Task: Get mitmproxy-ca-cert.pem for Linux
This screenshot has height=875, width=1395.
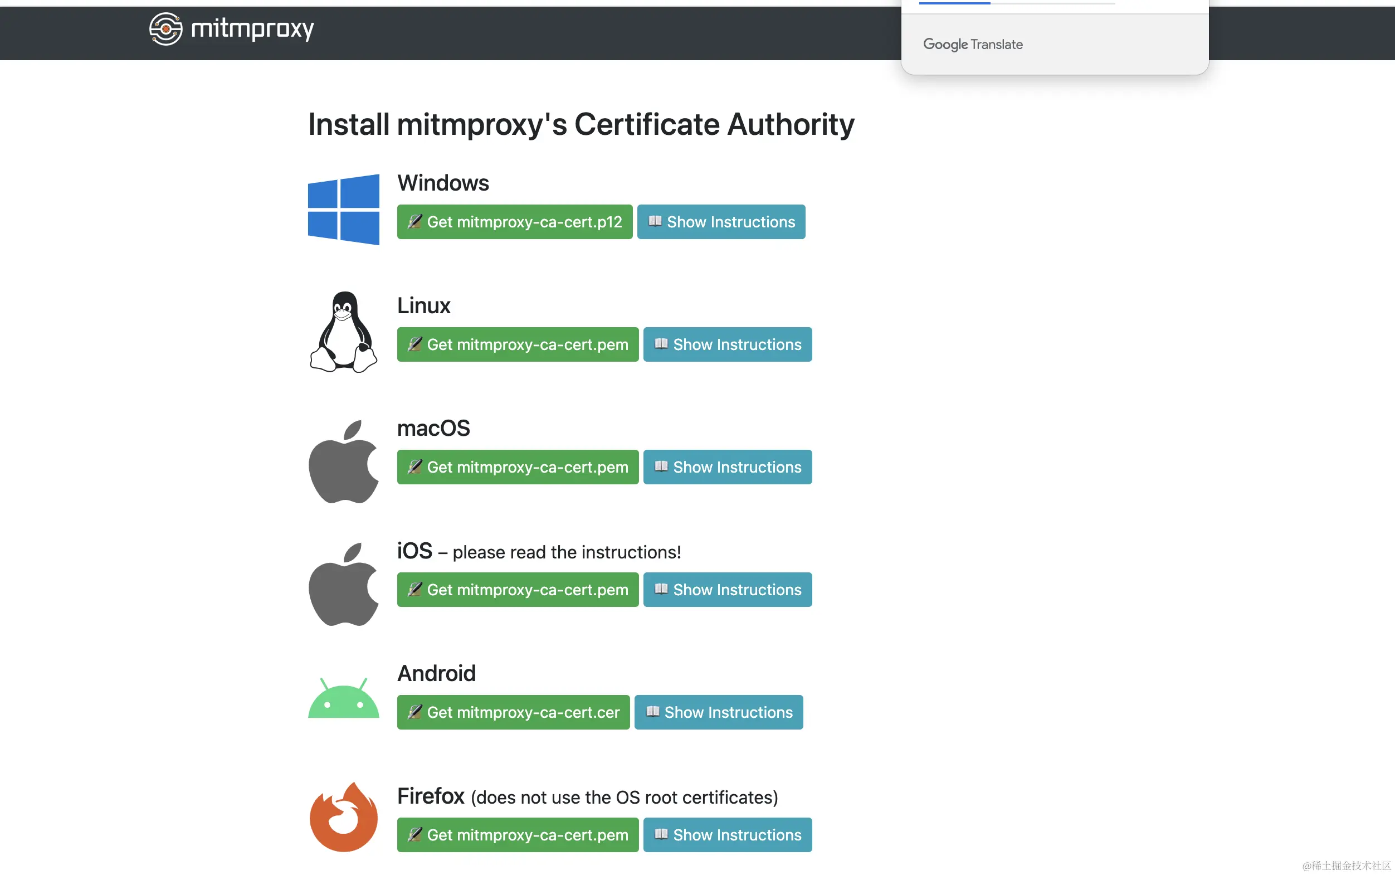Action: [x=518, y=344]
